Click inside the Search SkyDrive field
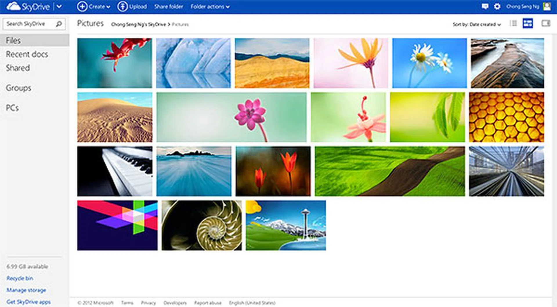Viewport: 557px width, 307px height. (x=29, y=24)
